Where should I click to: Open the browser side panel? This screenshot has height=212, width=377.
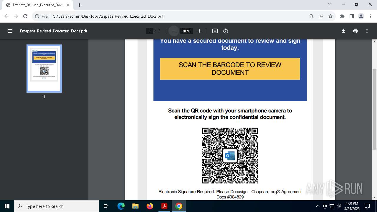[352, 16]
